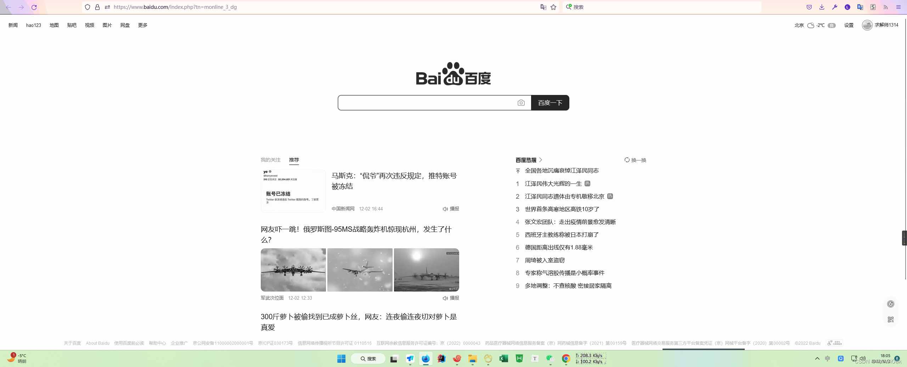Open the 账号已冻结 article thumbnail
The height and width of the screenshot is (367, 907).
[x=293, y=191]
